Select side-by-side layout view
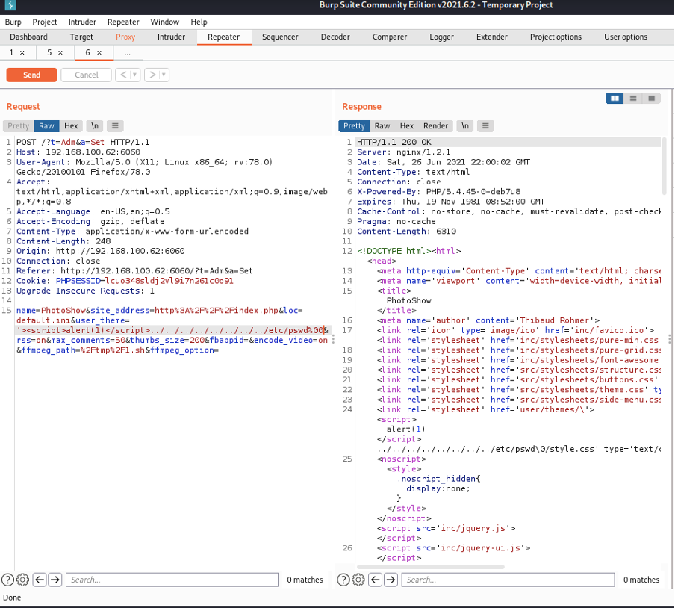Viewport: 675px width, 608px height. [615, 98]
